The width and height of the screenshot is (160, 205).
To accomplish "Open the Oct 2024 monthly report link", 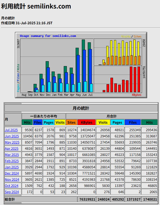I will 12,186.
